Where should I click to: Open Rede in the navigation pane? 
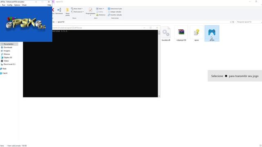click(x=5, y=69)
